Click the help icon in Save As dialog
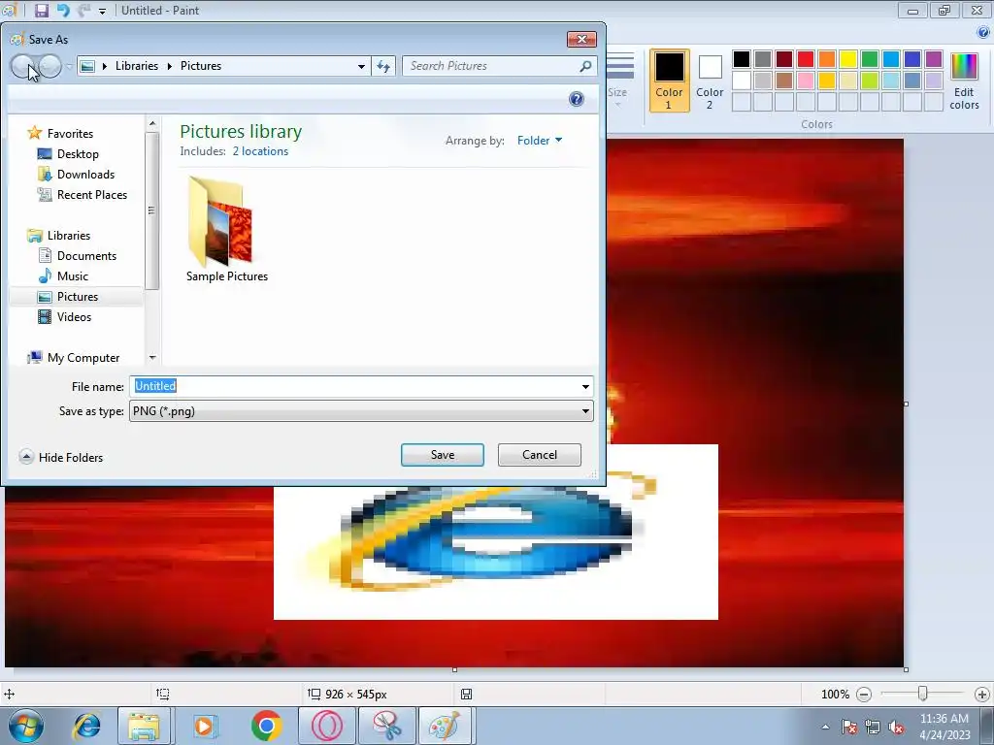 (x=577, y=99)
